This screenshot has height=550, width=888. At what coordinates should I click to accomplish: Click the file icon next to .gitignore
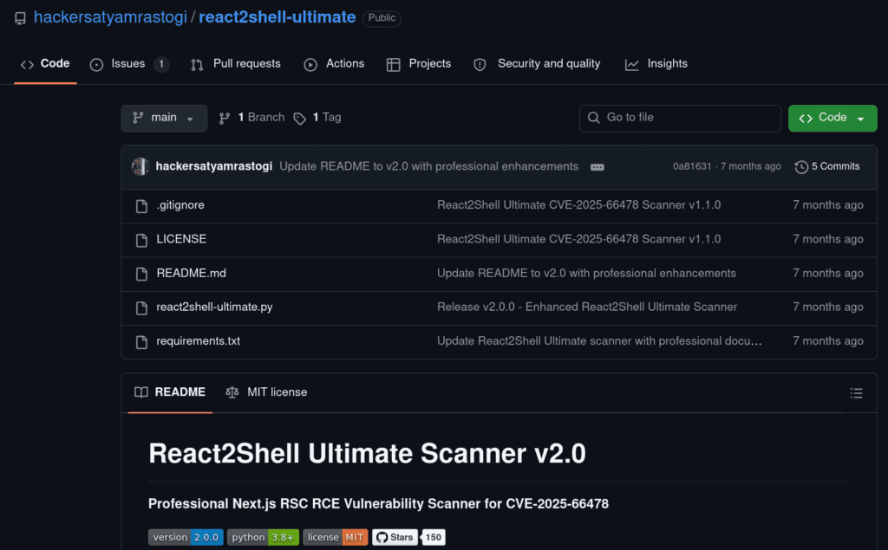(x=141, y=206)
